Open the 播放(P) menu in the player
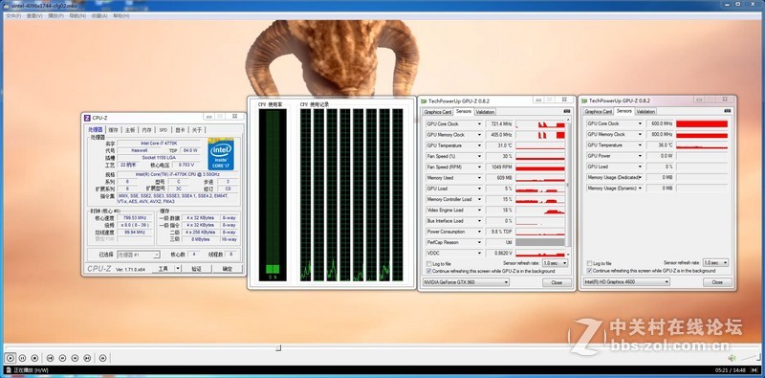 click(x=56, y=15)
